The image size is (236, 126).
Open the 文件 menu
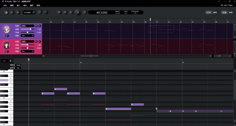(5, 5)
